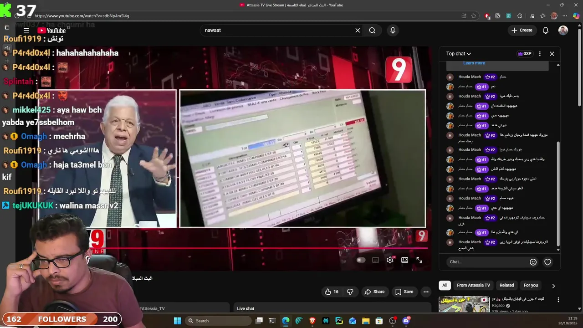The height and width of the screenshot is (328, 583).
Task: Enter full screen on the video
Action: (x=419, y=260)
